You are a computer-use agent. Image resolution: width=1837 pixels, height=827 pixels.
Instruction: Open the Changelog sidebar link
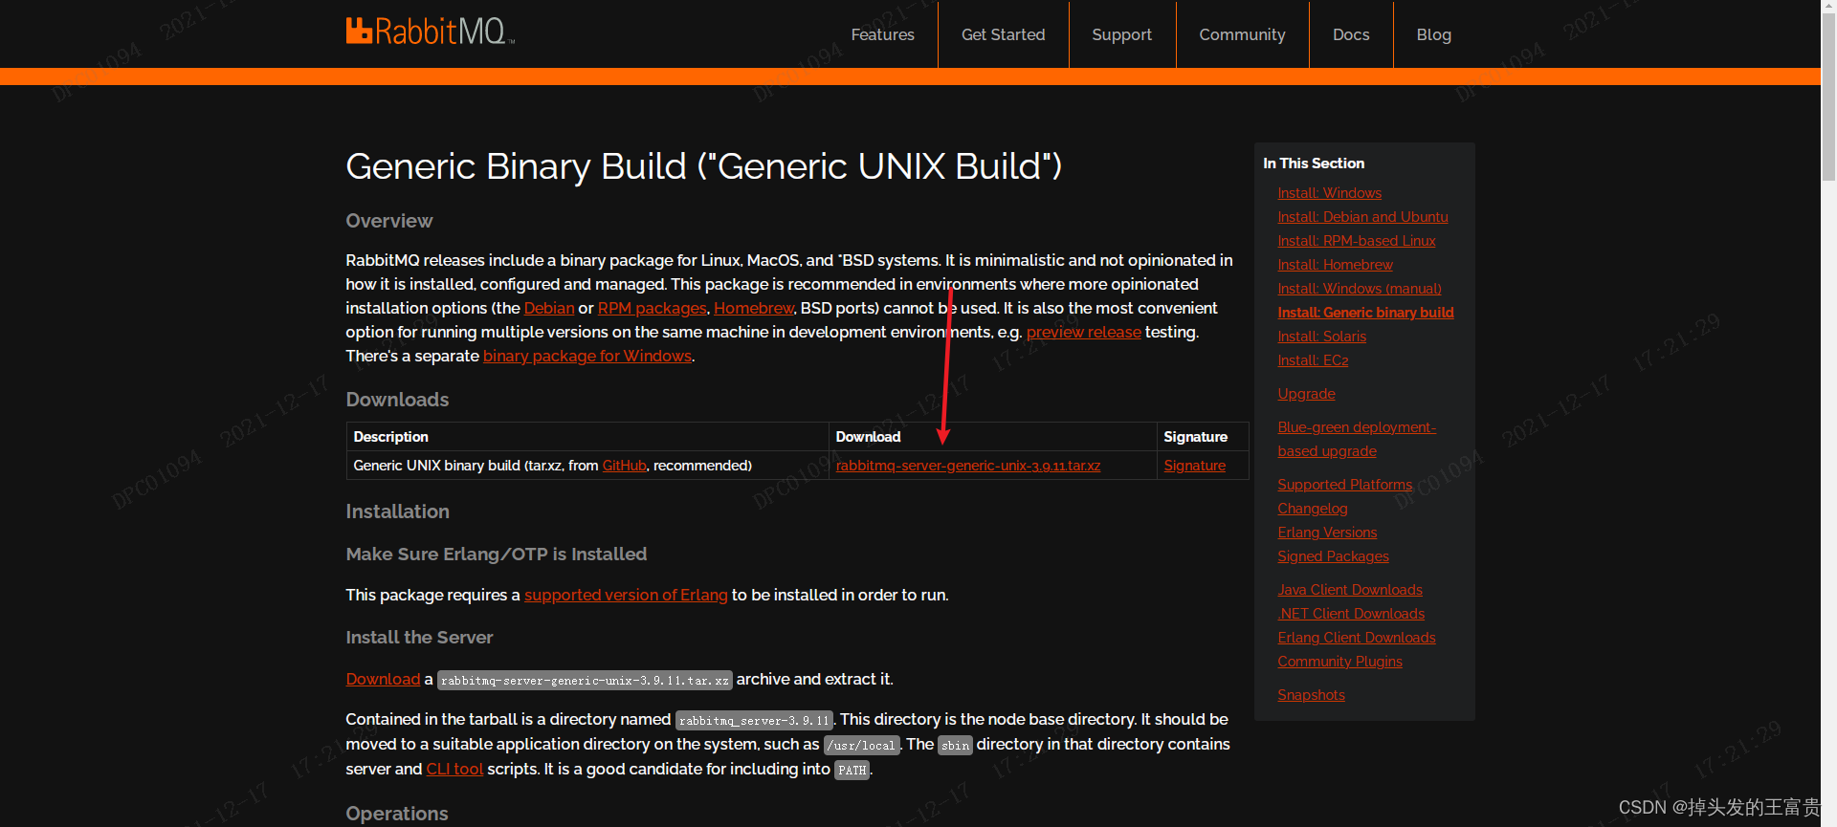1312,509
